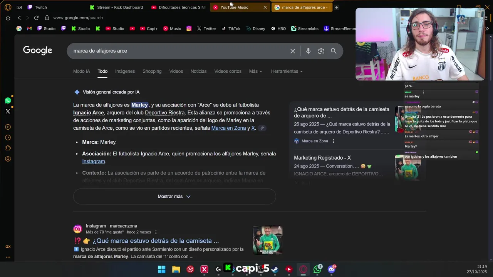Screen dimensions: 493x277
Task: Open the Instagram result thumbnail image
Action: click(x=268, y=240)
